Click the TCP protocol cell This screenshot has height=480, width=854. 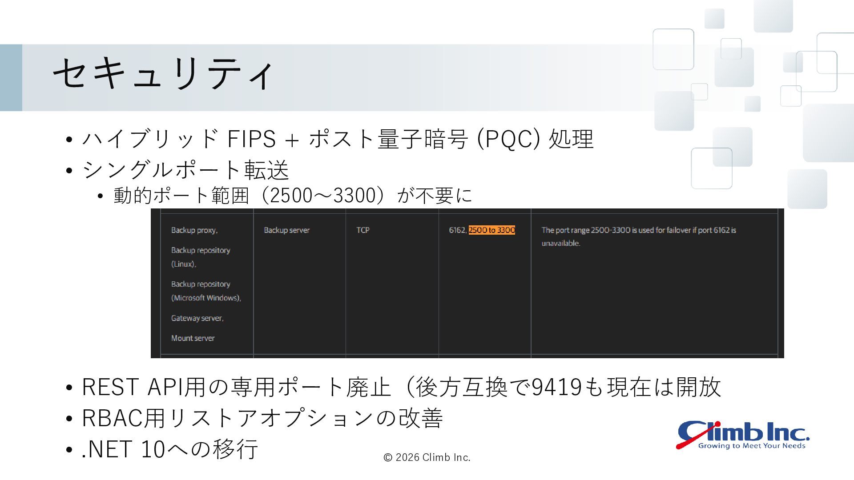pos(363,230)
